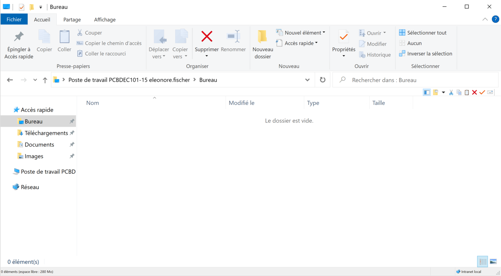Open the Fichier menu tab
Viewport: 501px width, 276px height.
tap(14, 19)
